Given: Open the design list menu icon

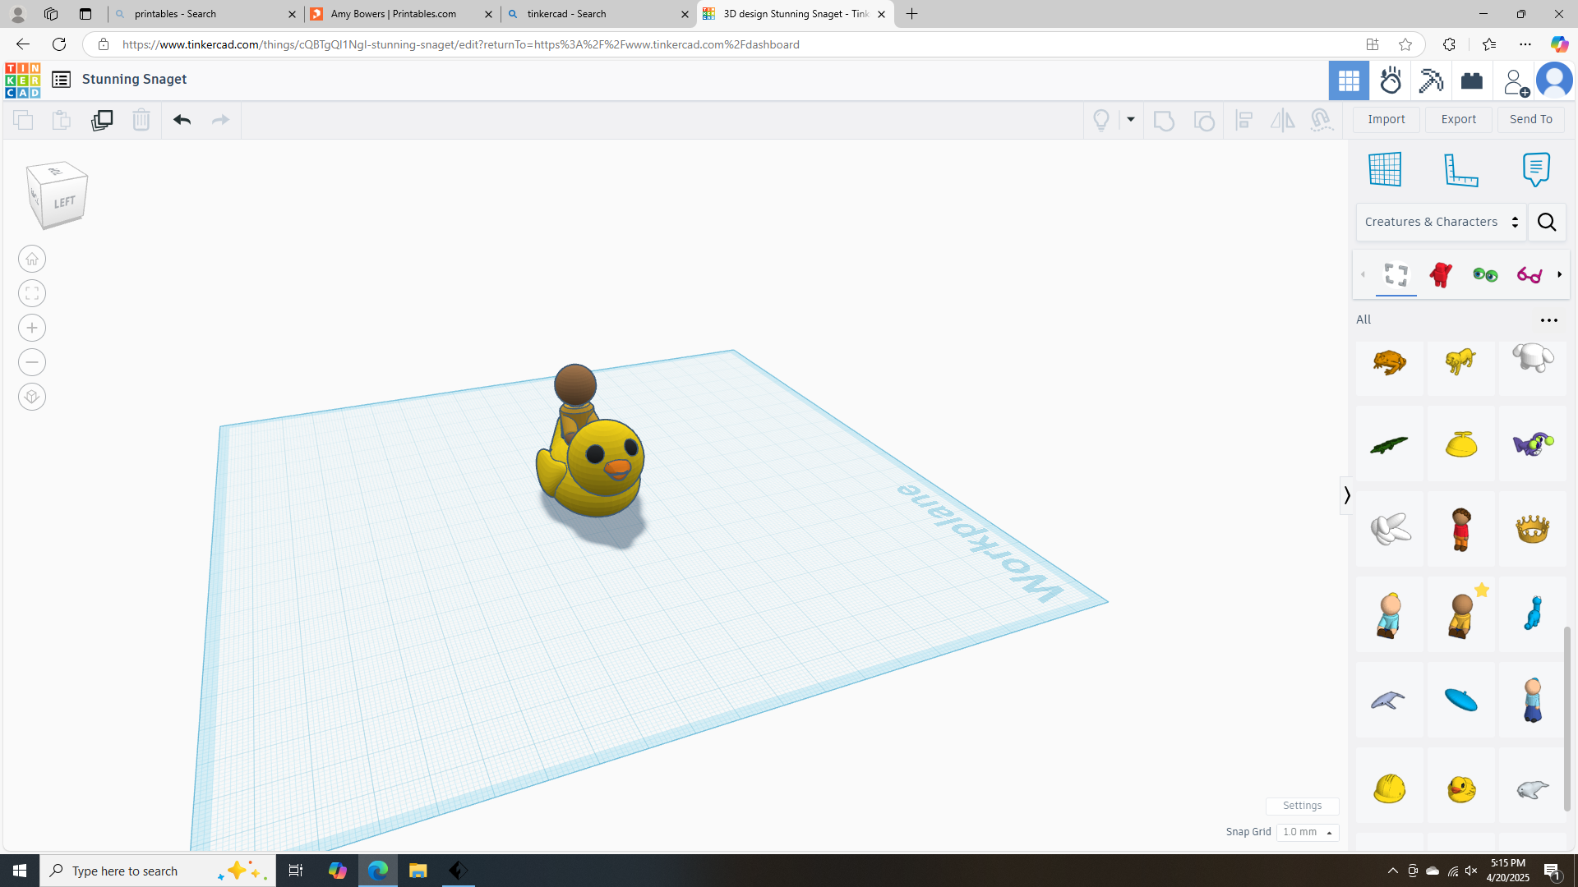Looking at the screenshot, I should click(x=61, y=79).
